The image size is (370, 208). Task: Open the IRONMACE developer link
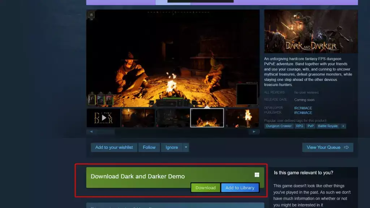point(303,108)
